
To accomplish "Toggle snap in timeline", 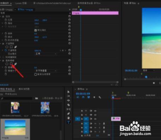I will (x=83, y=97).
